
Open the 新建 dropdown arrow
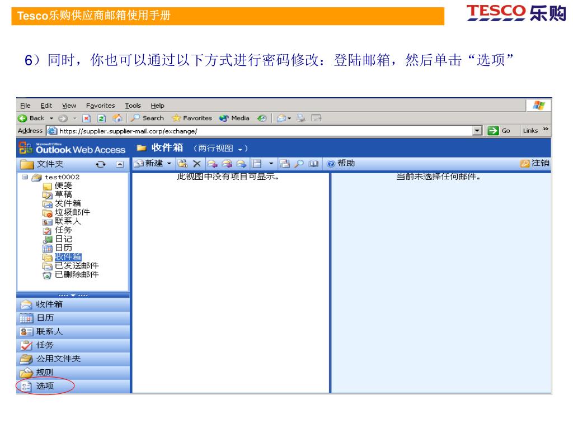[169, 164]
